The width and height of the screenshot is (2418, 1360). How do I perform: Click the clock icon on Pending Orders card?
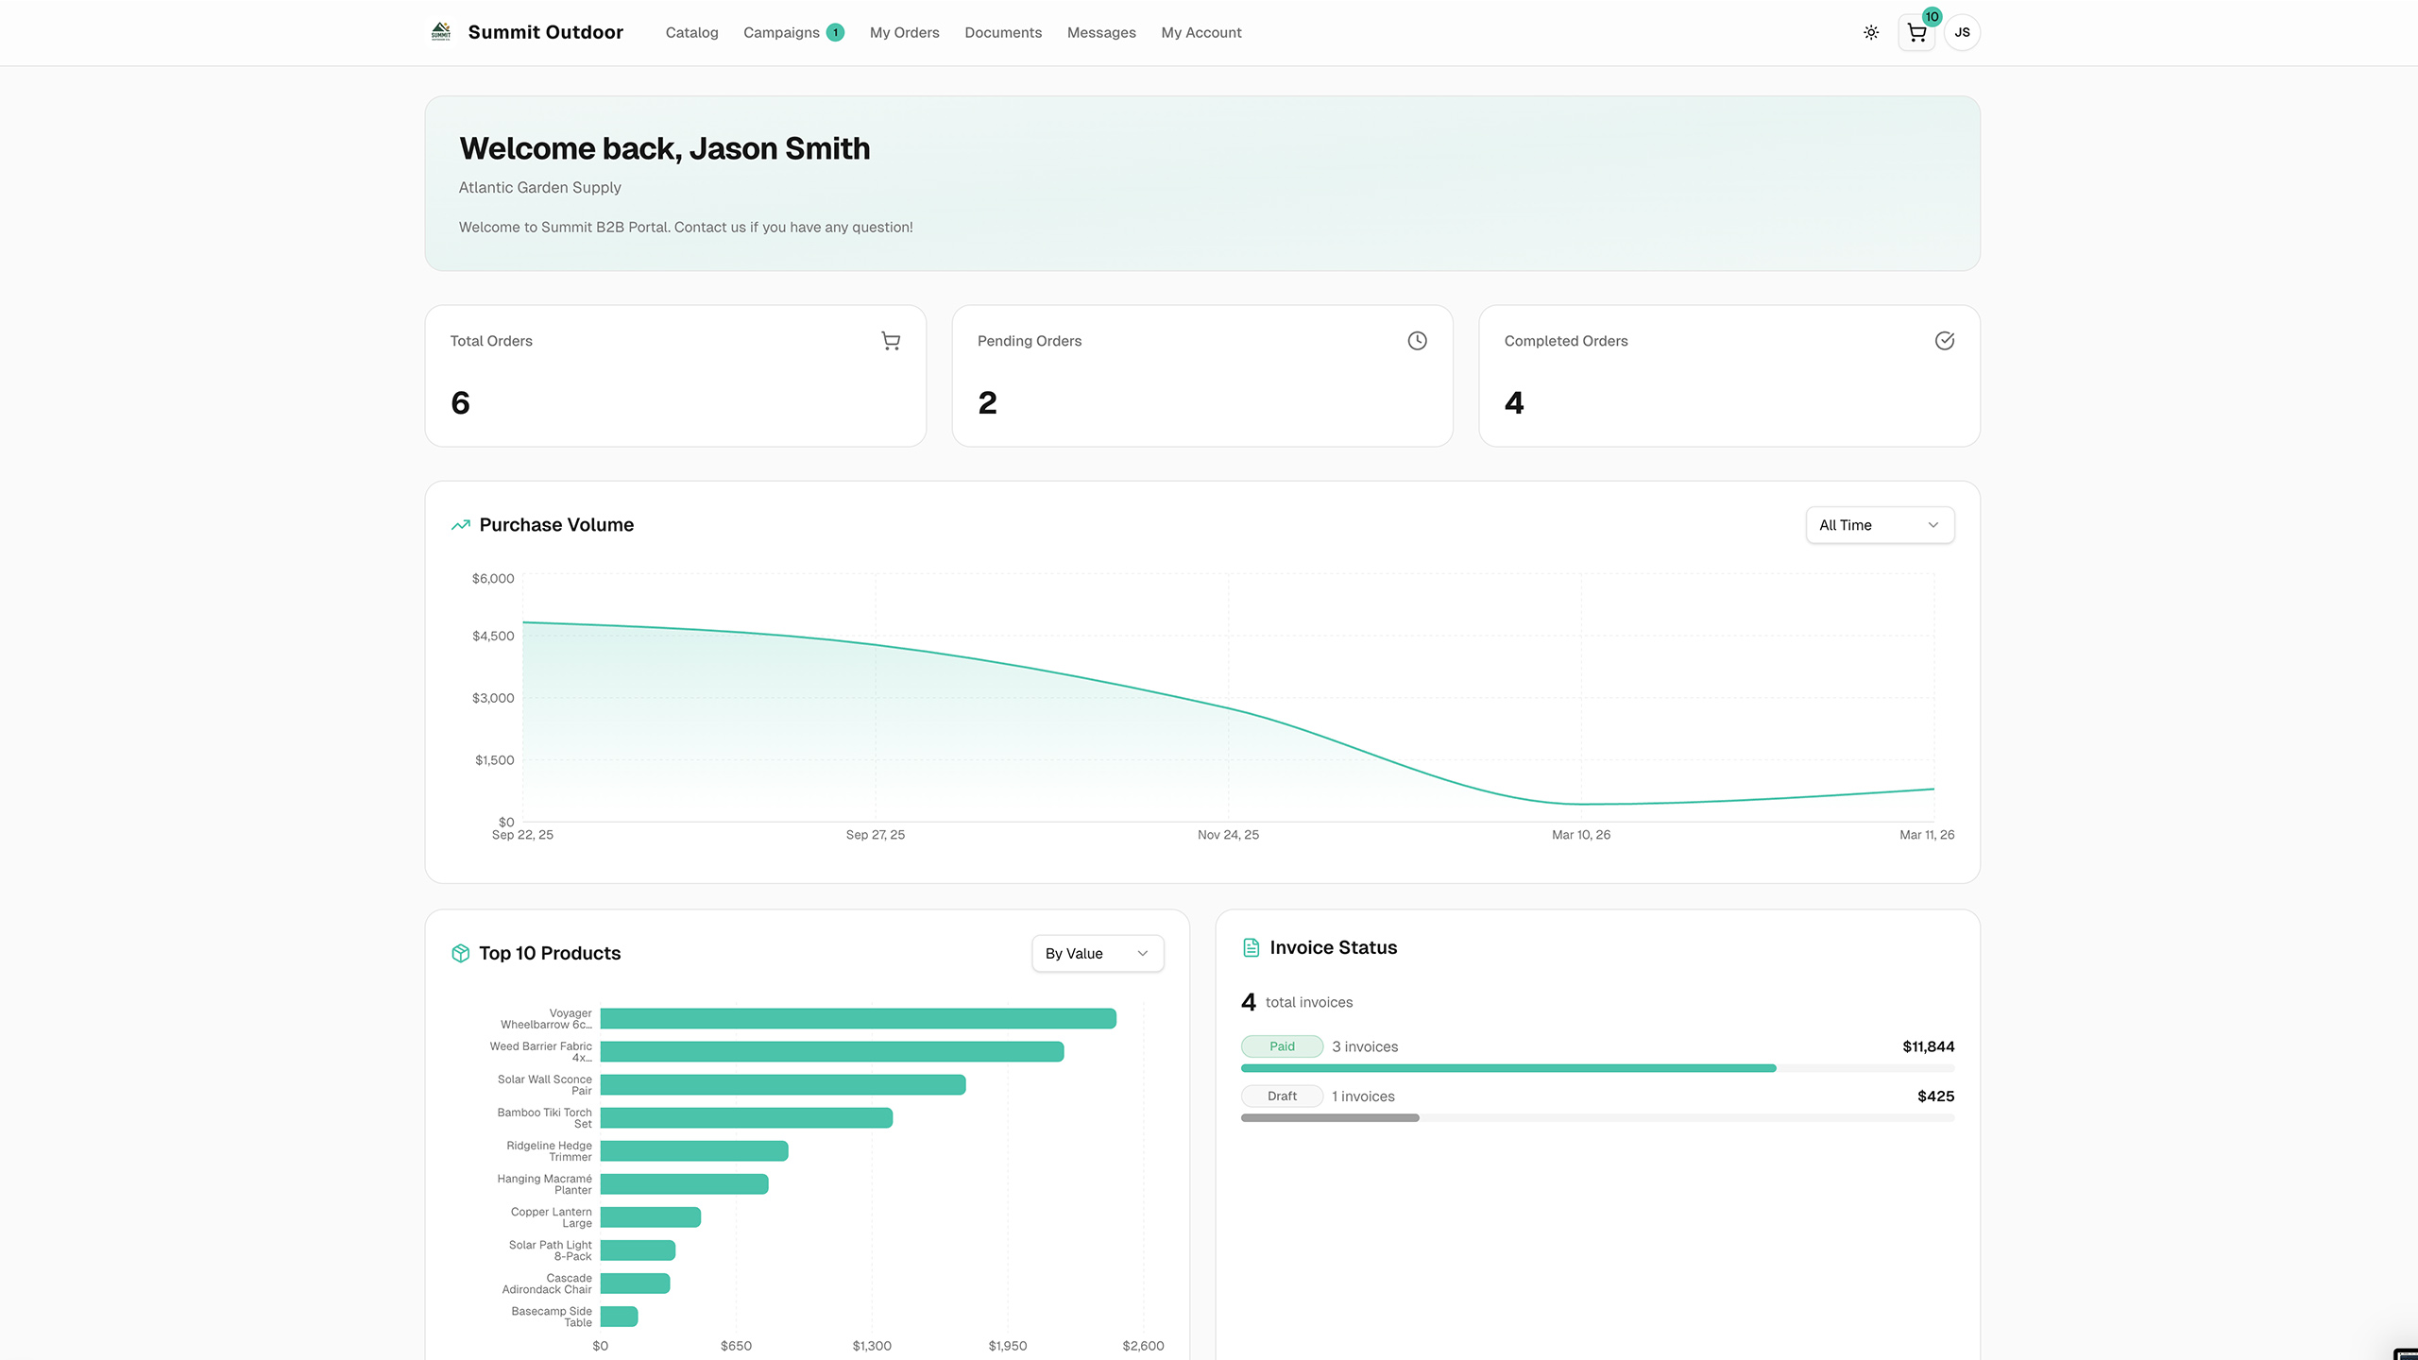[1416, 340]
